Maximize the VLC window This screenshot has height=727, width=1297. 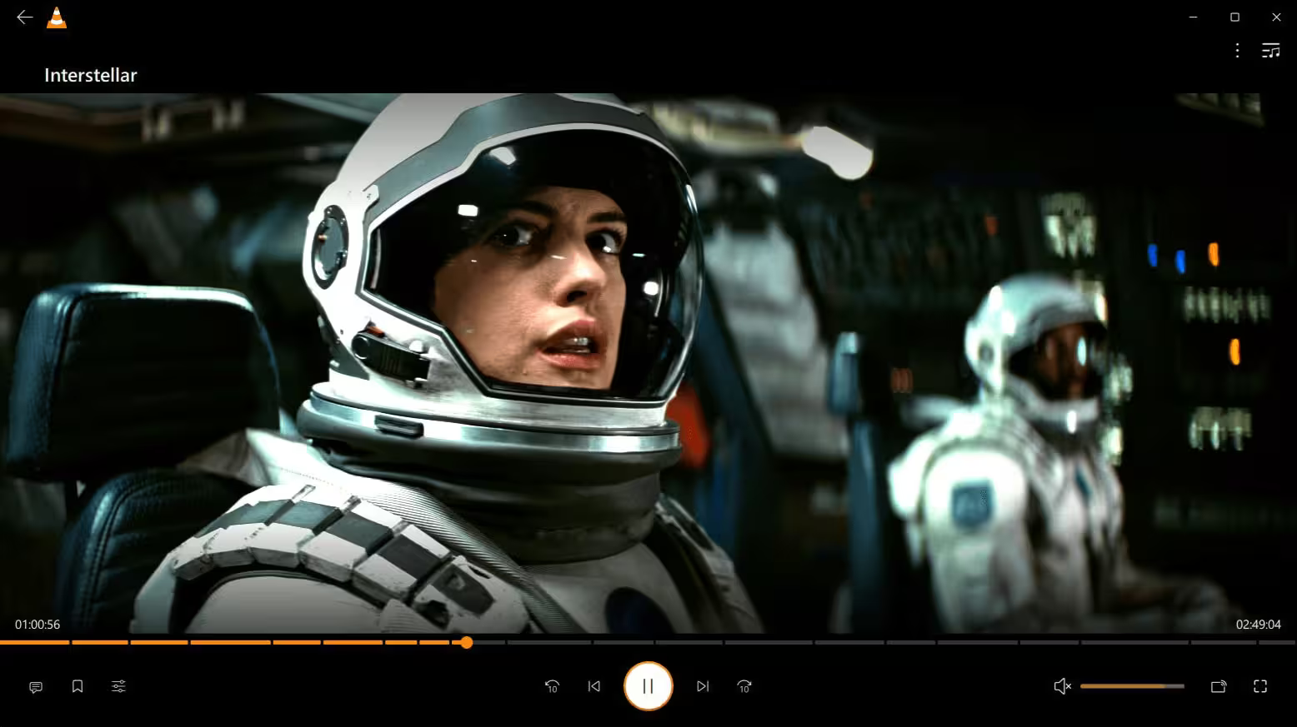1234,17
